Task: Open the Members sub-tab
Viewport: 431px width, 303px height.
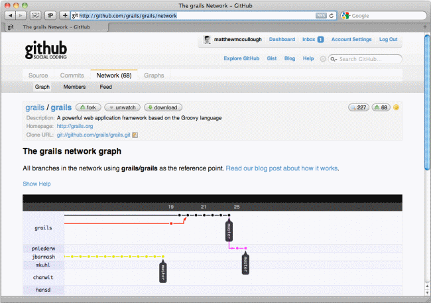Action: [x=74, y=87]
